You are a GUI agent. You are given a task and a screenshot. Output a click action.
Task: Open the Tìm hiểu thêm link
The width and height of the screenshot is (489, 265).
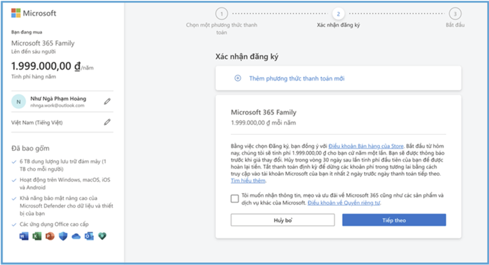click(248, 181)
